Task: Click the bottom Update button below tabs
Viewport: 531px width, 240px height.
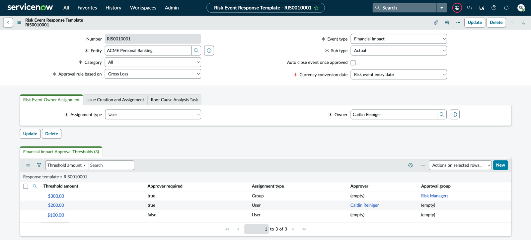Action: 30,134
